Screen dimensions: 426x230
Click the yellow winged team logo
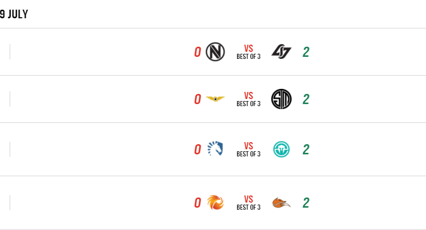tap(215, 99)
